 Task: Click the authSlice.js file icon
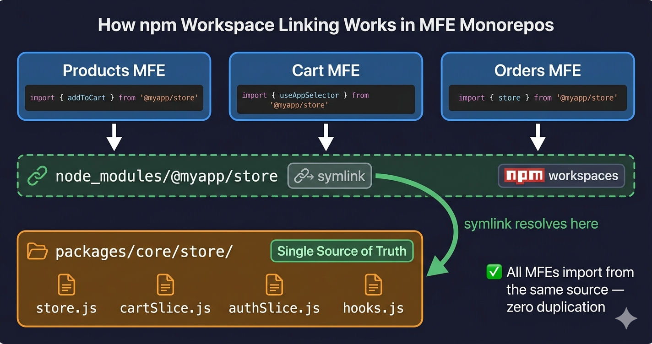(274, 285)
